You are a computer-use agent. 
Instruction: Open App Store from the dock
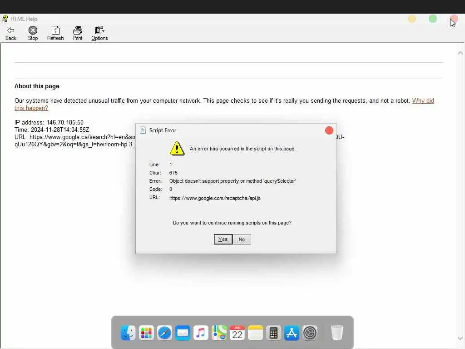292,333
